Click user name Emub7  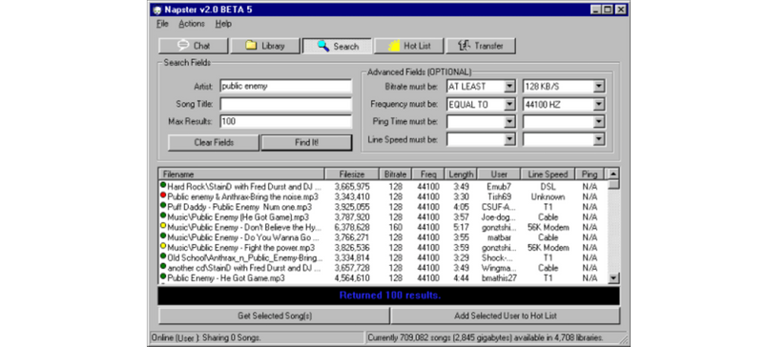coord(498,187)
